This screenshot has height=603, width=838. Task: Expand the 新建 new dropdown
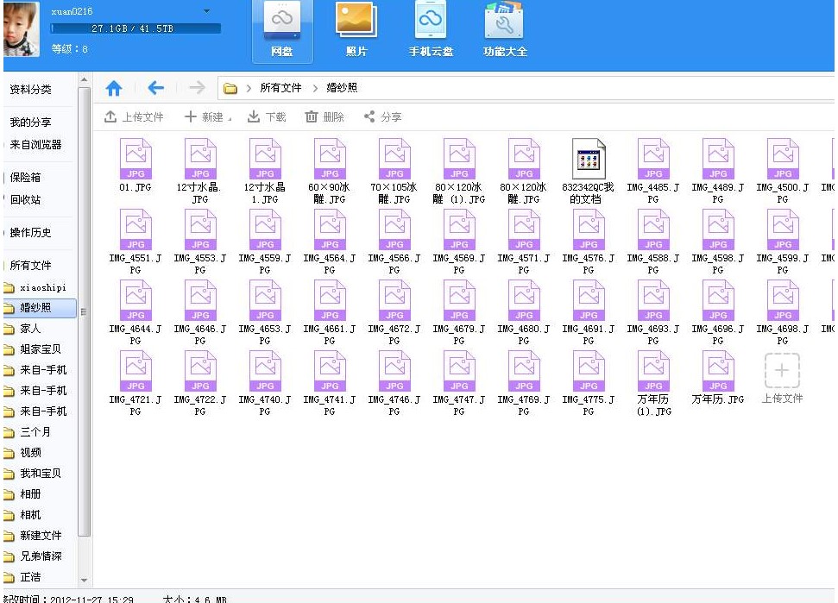tap(209, 117)
